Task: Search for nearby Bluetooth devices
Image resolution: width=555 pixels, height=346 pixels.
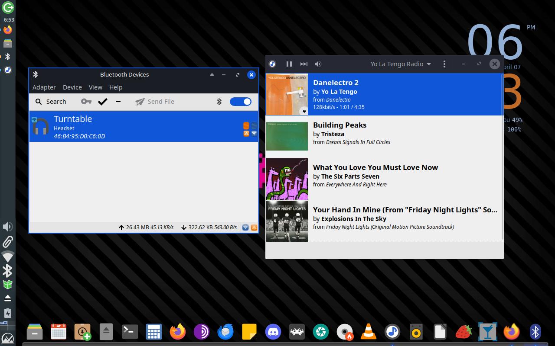Action: tap(51, 102)
